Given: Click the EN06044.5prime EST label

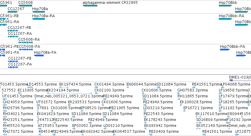Looking at the screenshot, I should point(142,84).
